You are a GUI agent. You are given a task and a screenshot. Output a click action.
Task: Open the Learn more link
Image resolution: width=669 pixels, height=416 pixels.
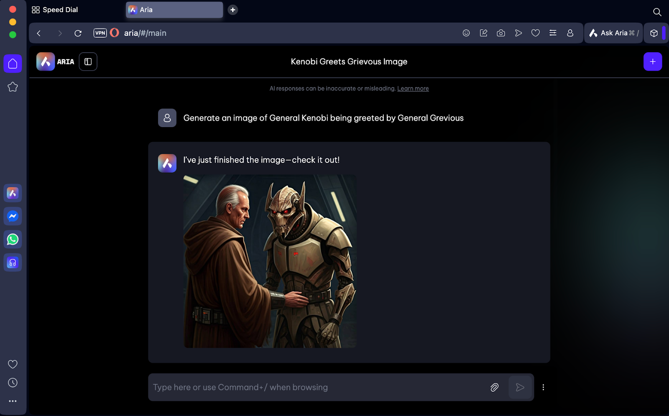click(x=413, y=88)
